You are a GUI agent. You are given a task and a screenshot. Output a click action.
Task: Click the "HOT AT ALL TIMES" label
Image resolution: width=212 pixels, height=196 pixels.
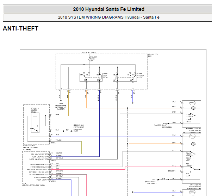click(x=89, y=53)
